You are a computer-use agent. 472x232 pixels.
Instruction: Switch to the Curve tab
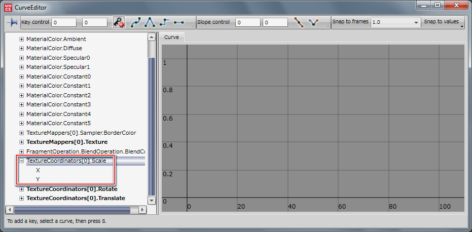click(171, 37)
